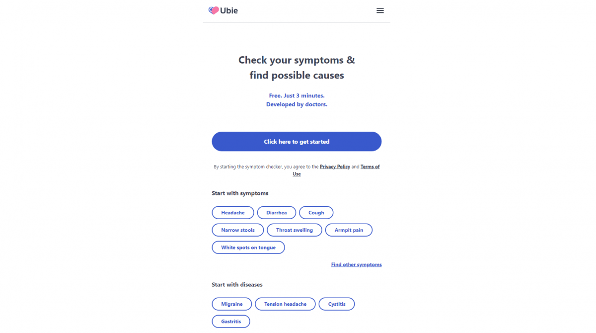
Task: Choose the Tension headache disease
Action: (x=285, y=304)
